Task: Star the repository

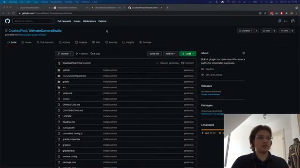Action: click(266, 31)
